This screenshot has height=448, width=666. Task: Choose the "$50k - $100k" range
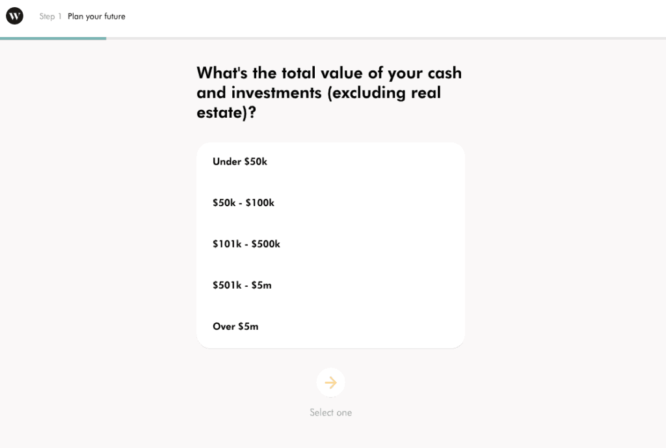click(x=243, y=202)
